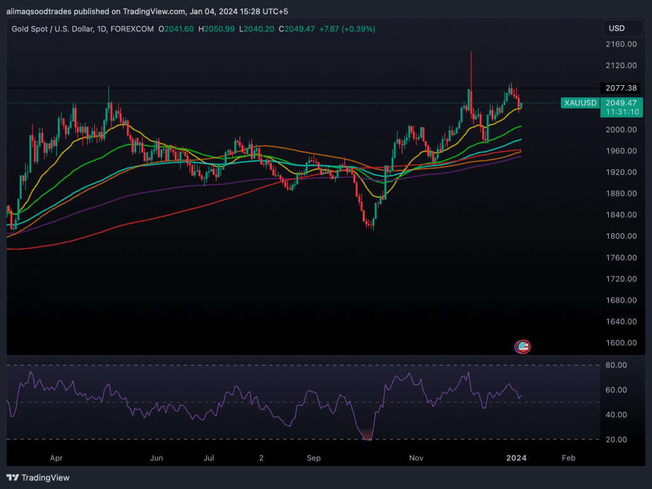Click the 2024 label on time axis
Viewport: 652px width, 489px height.
(x=516, y=458)
